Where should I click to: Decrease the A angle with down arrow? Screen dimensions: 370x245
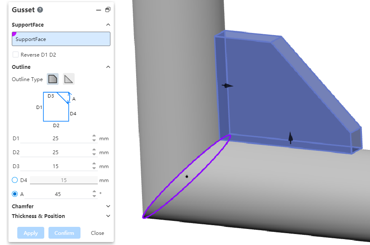(x=94, y=196)
